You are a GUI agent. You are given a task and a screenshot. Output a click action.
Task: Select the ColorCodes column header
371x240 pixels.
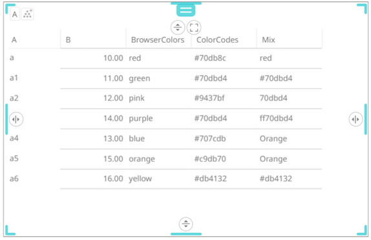click(x=217, y=40)
